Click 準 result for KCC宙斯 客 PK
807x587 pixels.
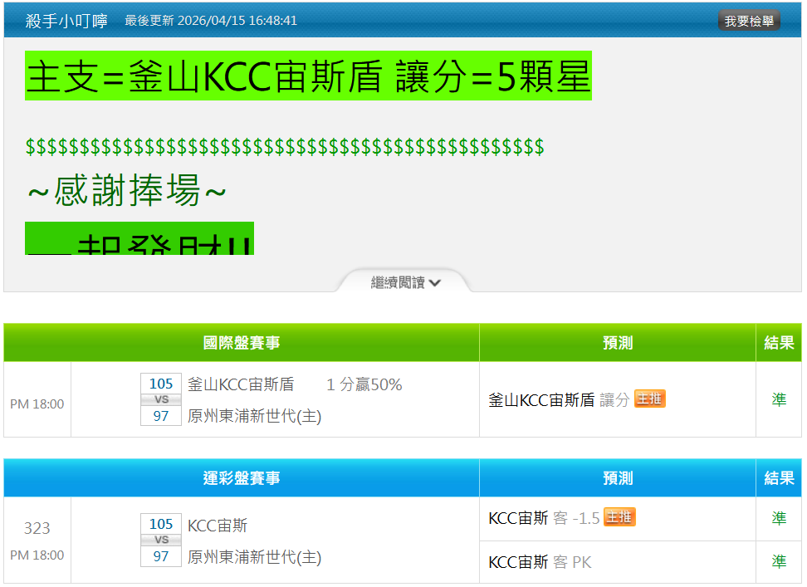pos(779,561)
